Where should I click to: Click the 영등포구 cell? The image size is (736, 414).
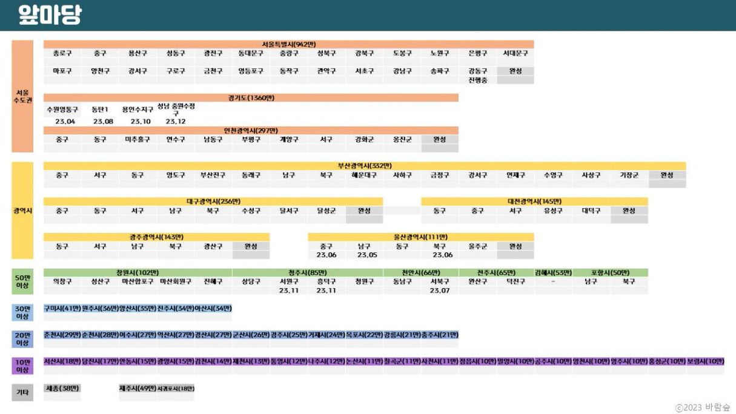point(251,71)
